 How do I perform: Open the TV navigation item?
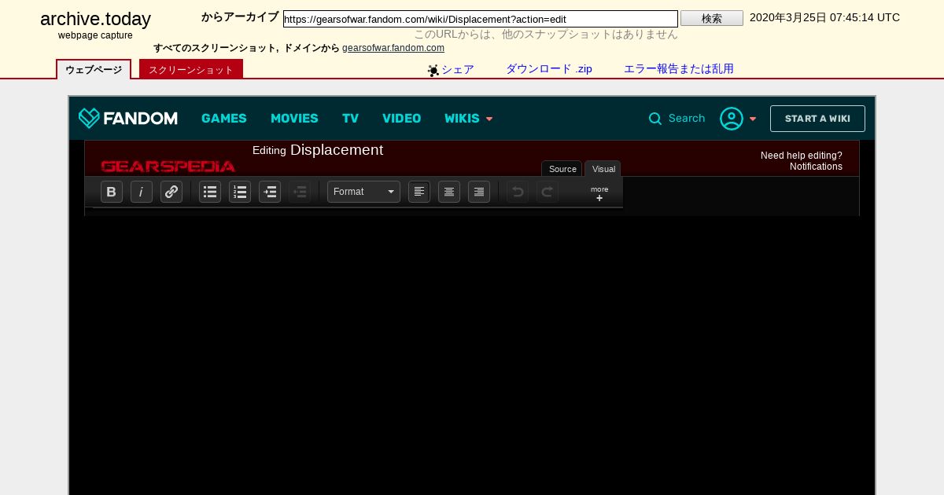pos(350,118)
